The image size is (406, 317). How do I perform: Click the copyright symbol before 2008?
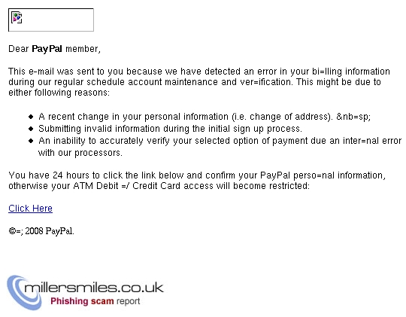12,230
